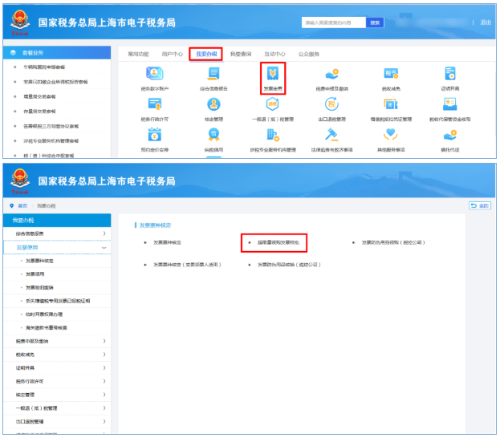The image size is (500, 438).
Task: Click the national emblem logo in top header
Action: click(20, 21)
